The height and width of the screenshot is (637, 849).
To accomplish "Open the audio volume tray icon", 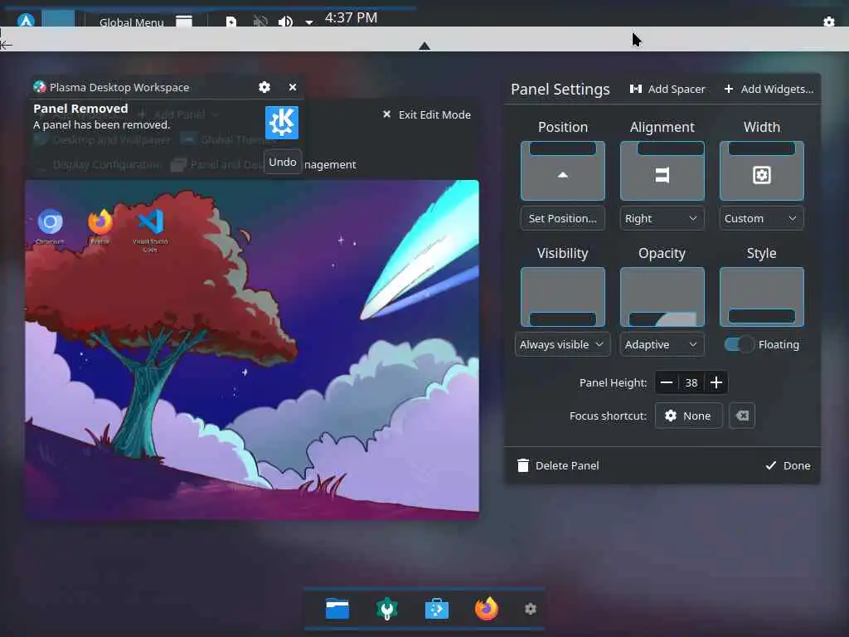I will [x=285, y=22].
